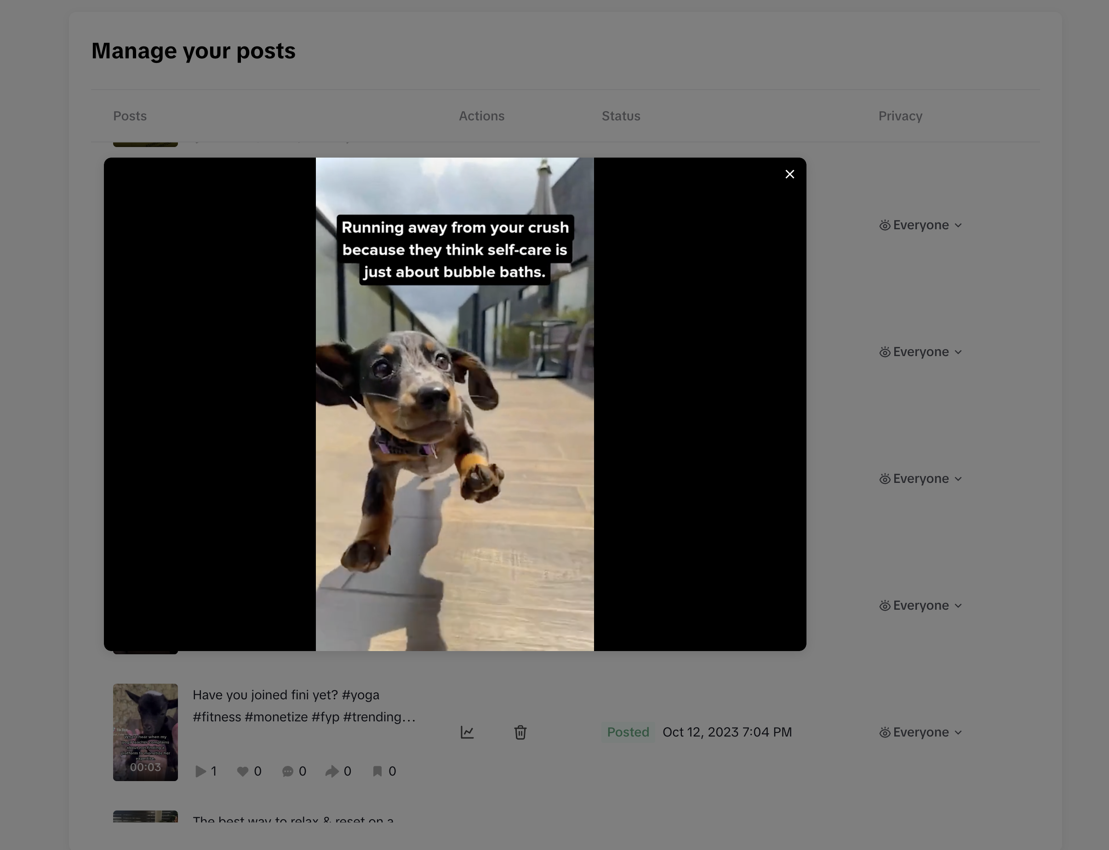Close the video preview popup
This screenshot has height=850, width=1109.
(789, 174)
